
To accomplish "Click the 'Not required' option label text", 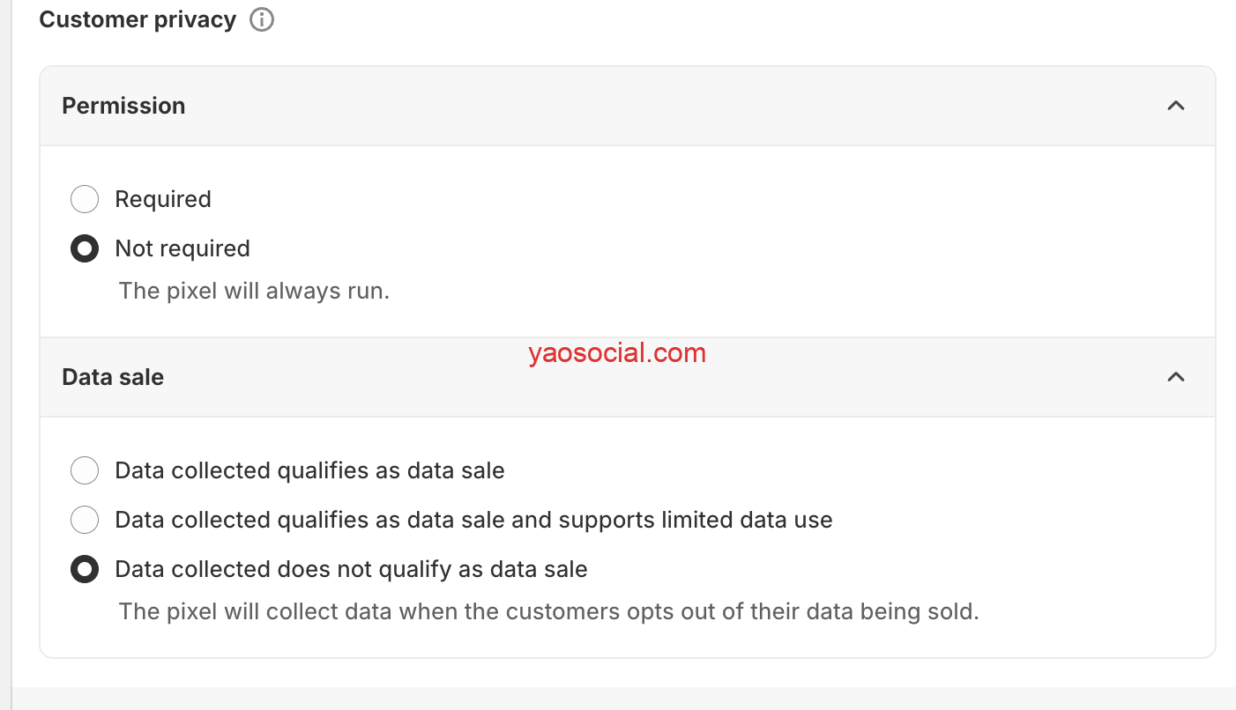I will (182, 249).
